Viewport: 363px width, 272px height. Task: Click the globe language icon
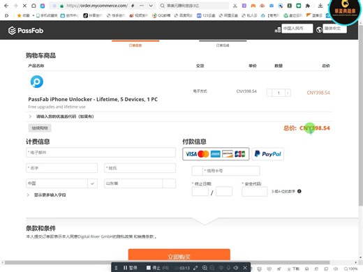[x=319, y=29]
